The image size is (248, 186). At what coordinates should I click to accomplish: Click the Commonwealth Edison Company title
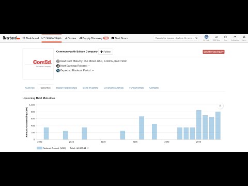point(77,52)
